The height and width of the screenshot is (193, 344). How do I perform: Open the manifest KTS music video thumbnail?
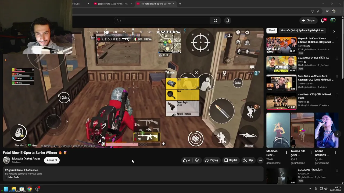tap(281, 101)
